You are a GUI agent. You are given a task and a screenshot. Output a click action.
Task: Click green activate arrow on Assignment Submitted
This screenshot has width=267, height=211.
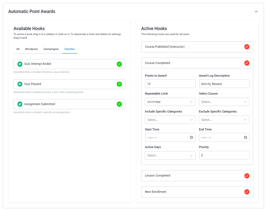(x=119, y=104)
